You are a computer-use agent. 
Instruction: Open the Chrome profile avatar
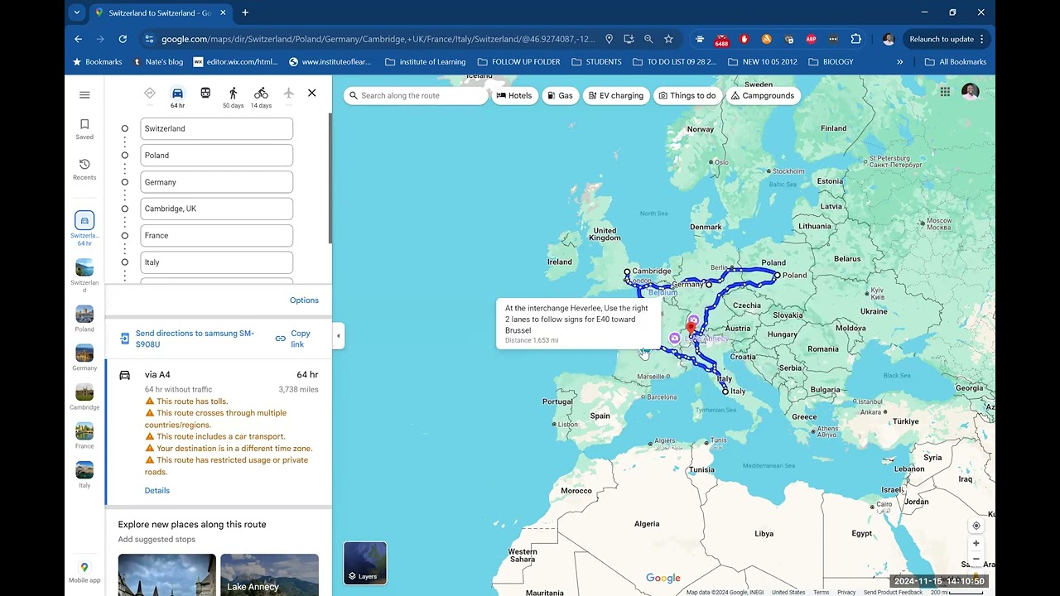tap(888, 39)
